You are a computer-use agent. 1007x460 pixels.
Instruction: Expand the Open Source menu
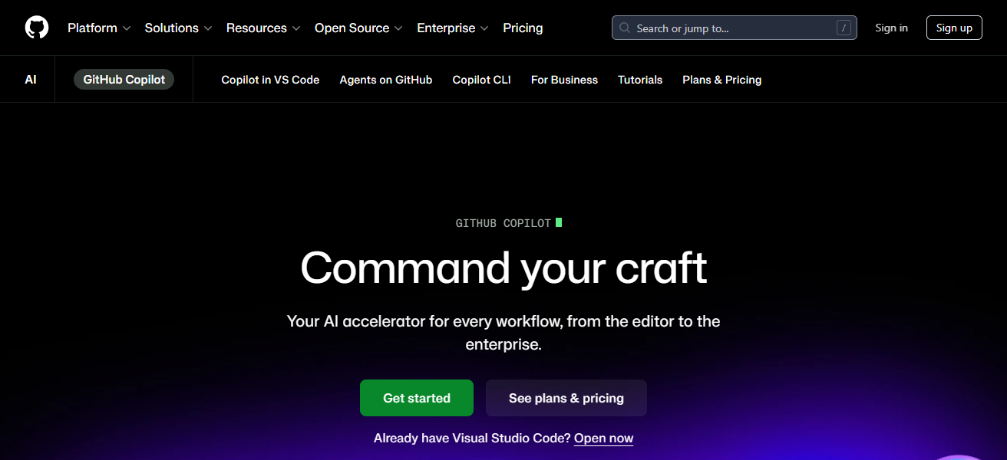[x=358, y=28]
